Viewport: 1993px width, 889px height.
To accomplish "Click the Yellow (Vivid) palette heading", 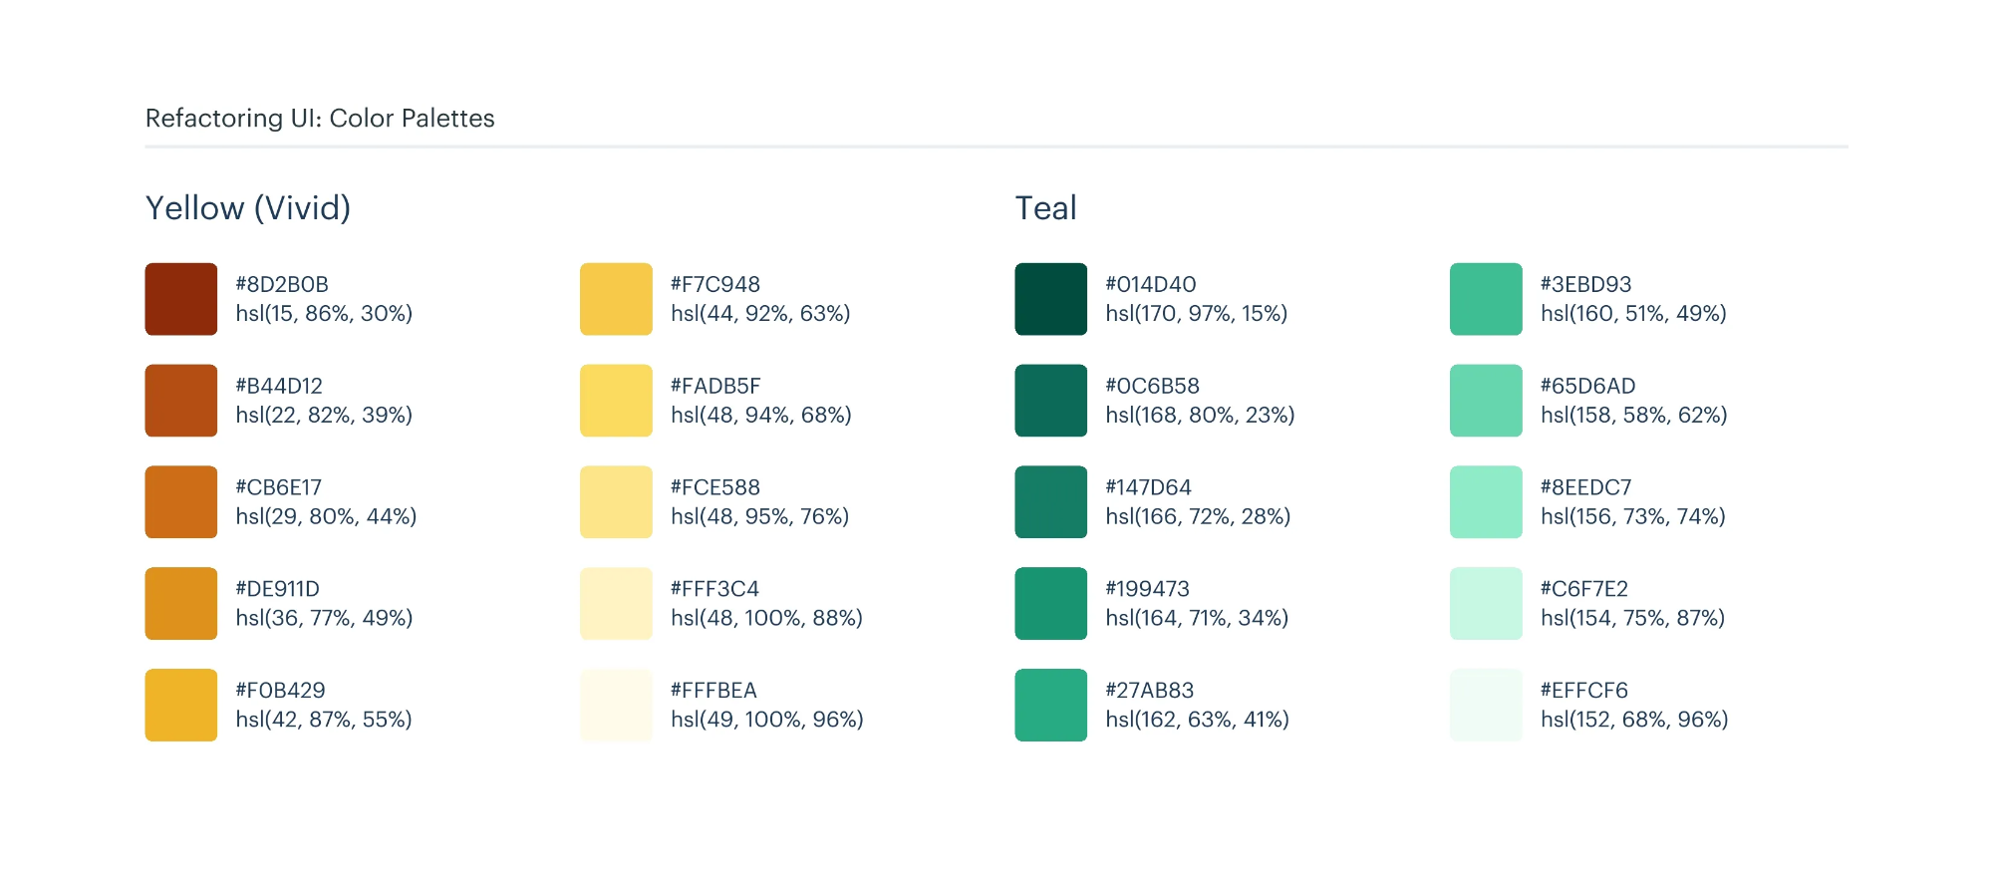I will coord(248,208).
